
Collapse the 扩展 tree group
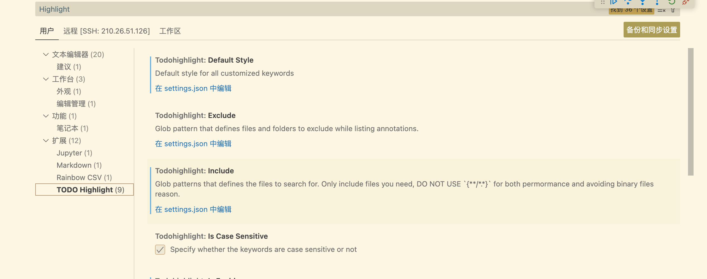(x=46, y=141)
